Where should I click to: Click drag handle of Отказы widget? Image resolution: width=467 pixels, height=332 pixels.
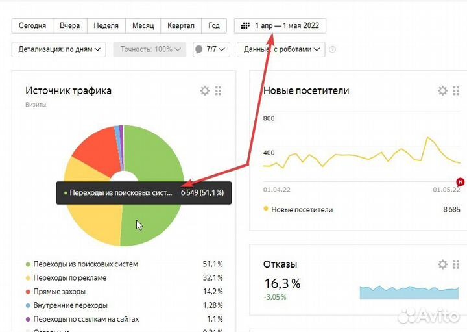pyautogui.click(x=456, y=264)
